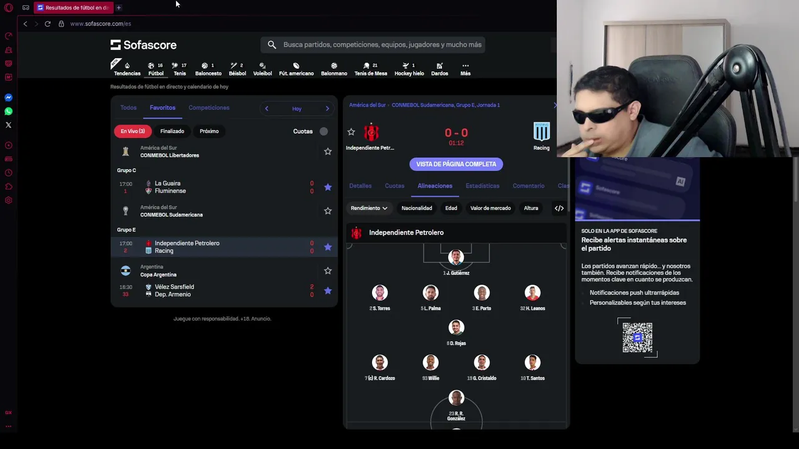Select the Voleibol sport icon
Screen dimensions: 799x449
click(x=262, y=69)
